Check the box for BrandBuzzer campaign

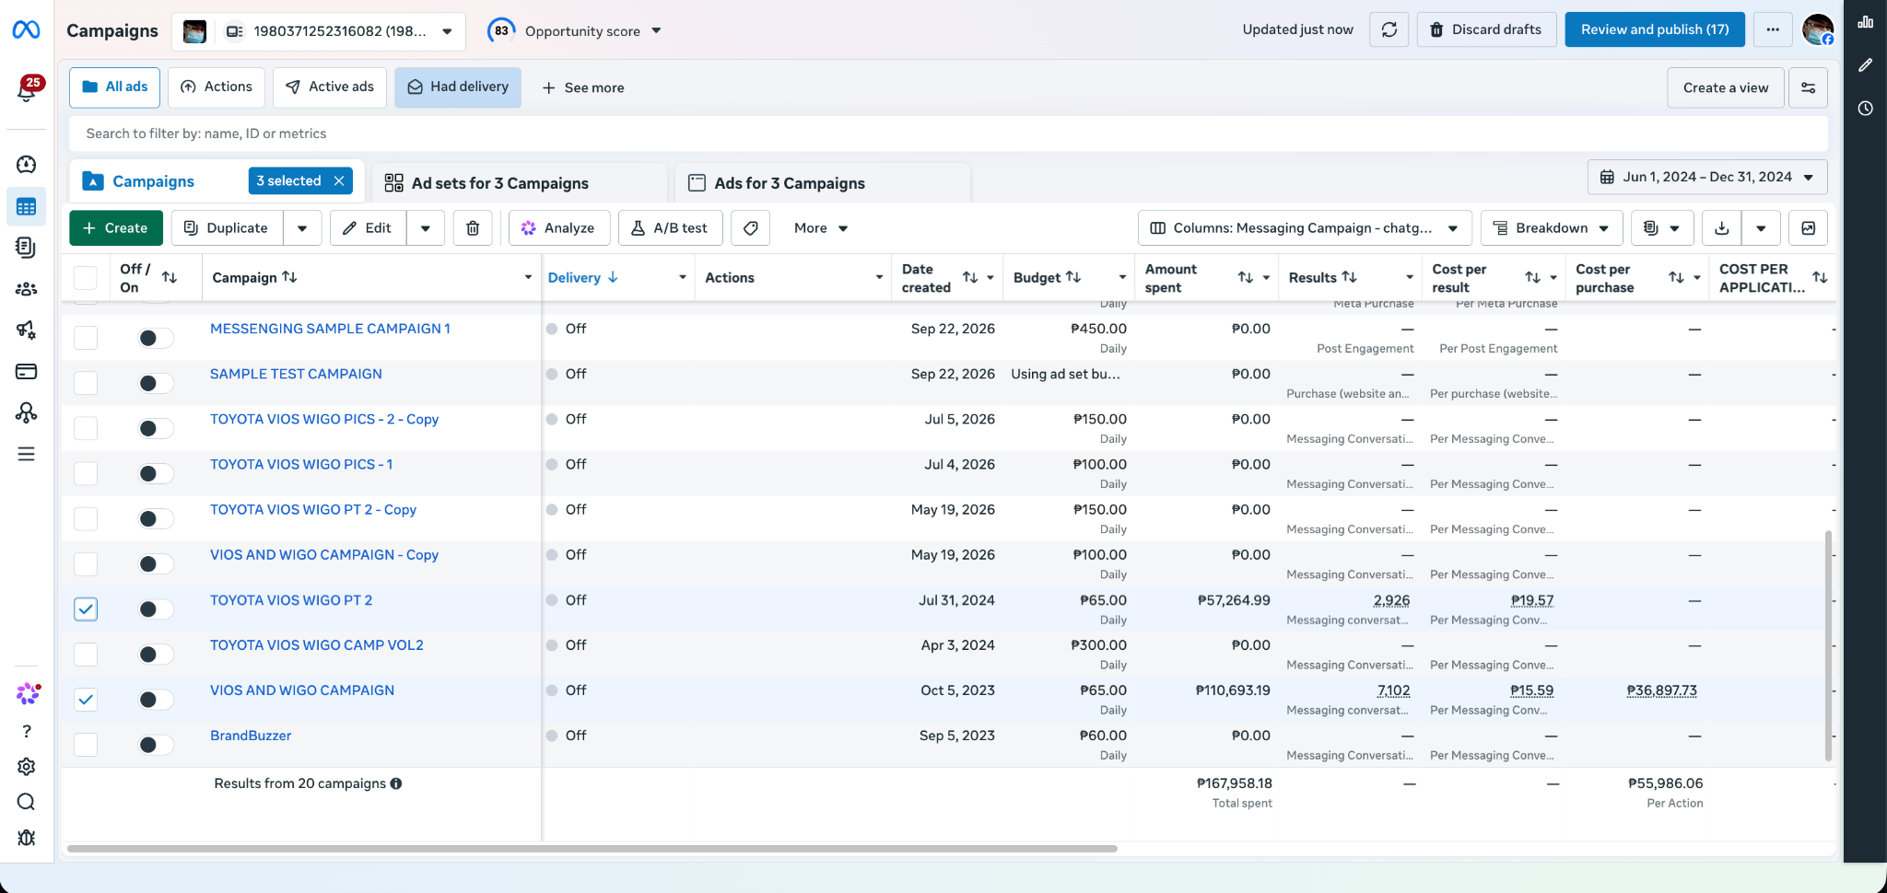click(x=86, y=745)
